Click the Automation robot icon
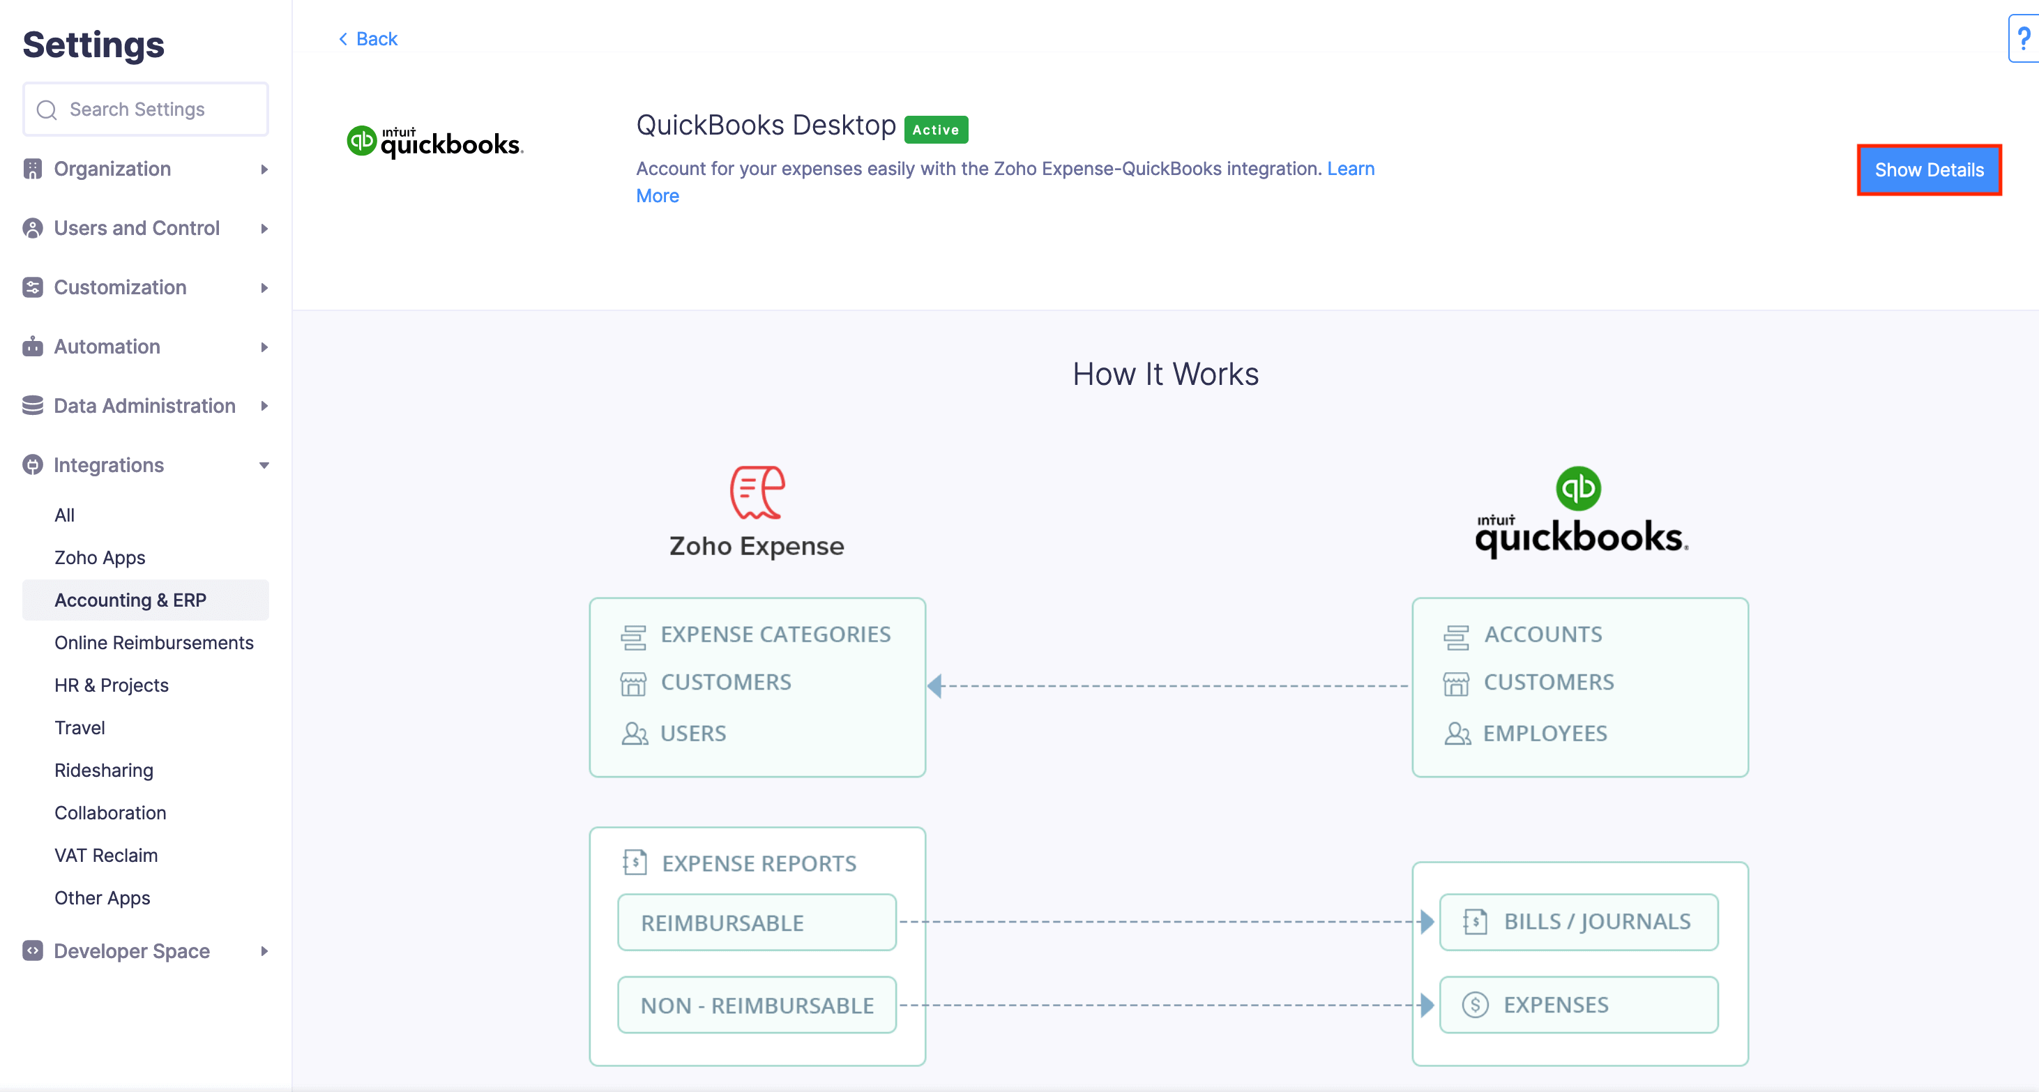The image size is (2039, 1092). [33, 347]
